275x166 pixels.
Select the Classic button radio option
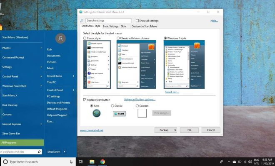[112, 106]
